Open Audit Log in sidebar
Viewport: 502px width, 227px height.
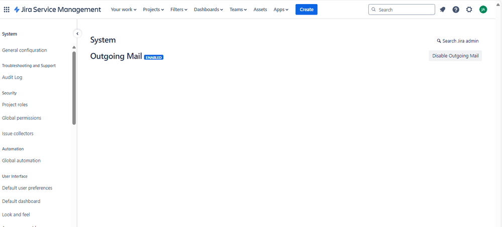tap(12, 77)
